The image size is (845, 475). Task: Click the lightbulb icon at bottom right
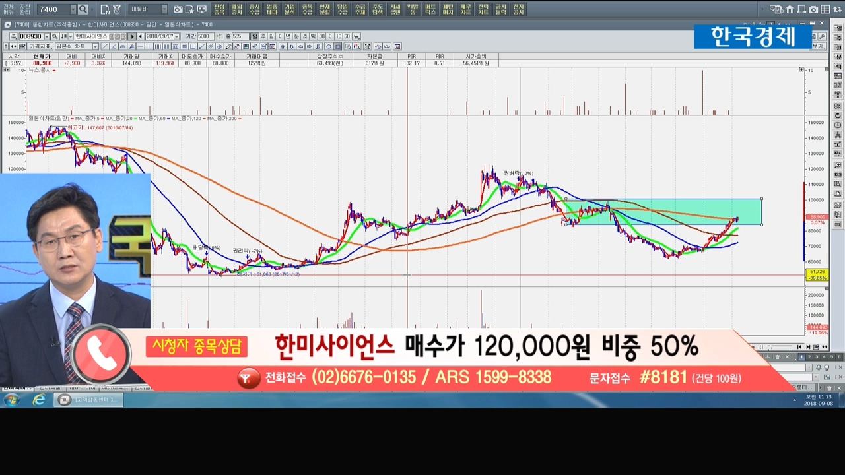pos(827,367)
